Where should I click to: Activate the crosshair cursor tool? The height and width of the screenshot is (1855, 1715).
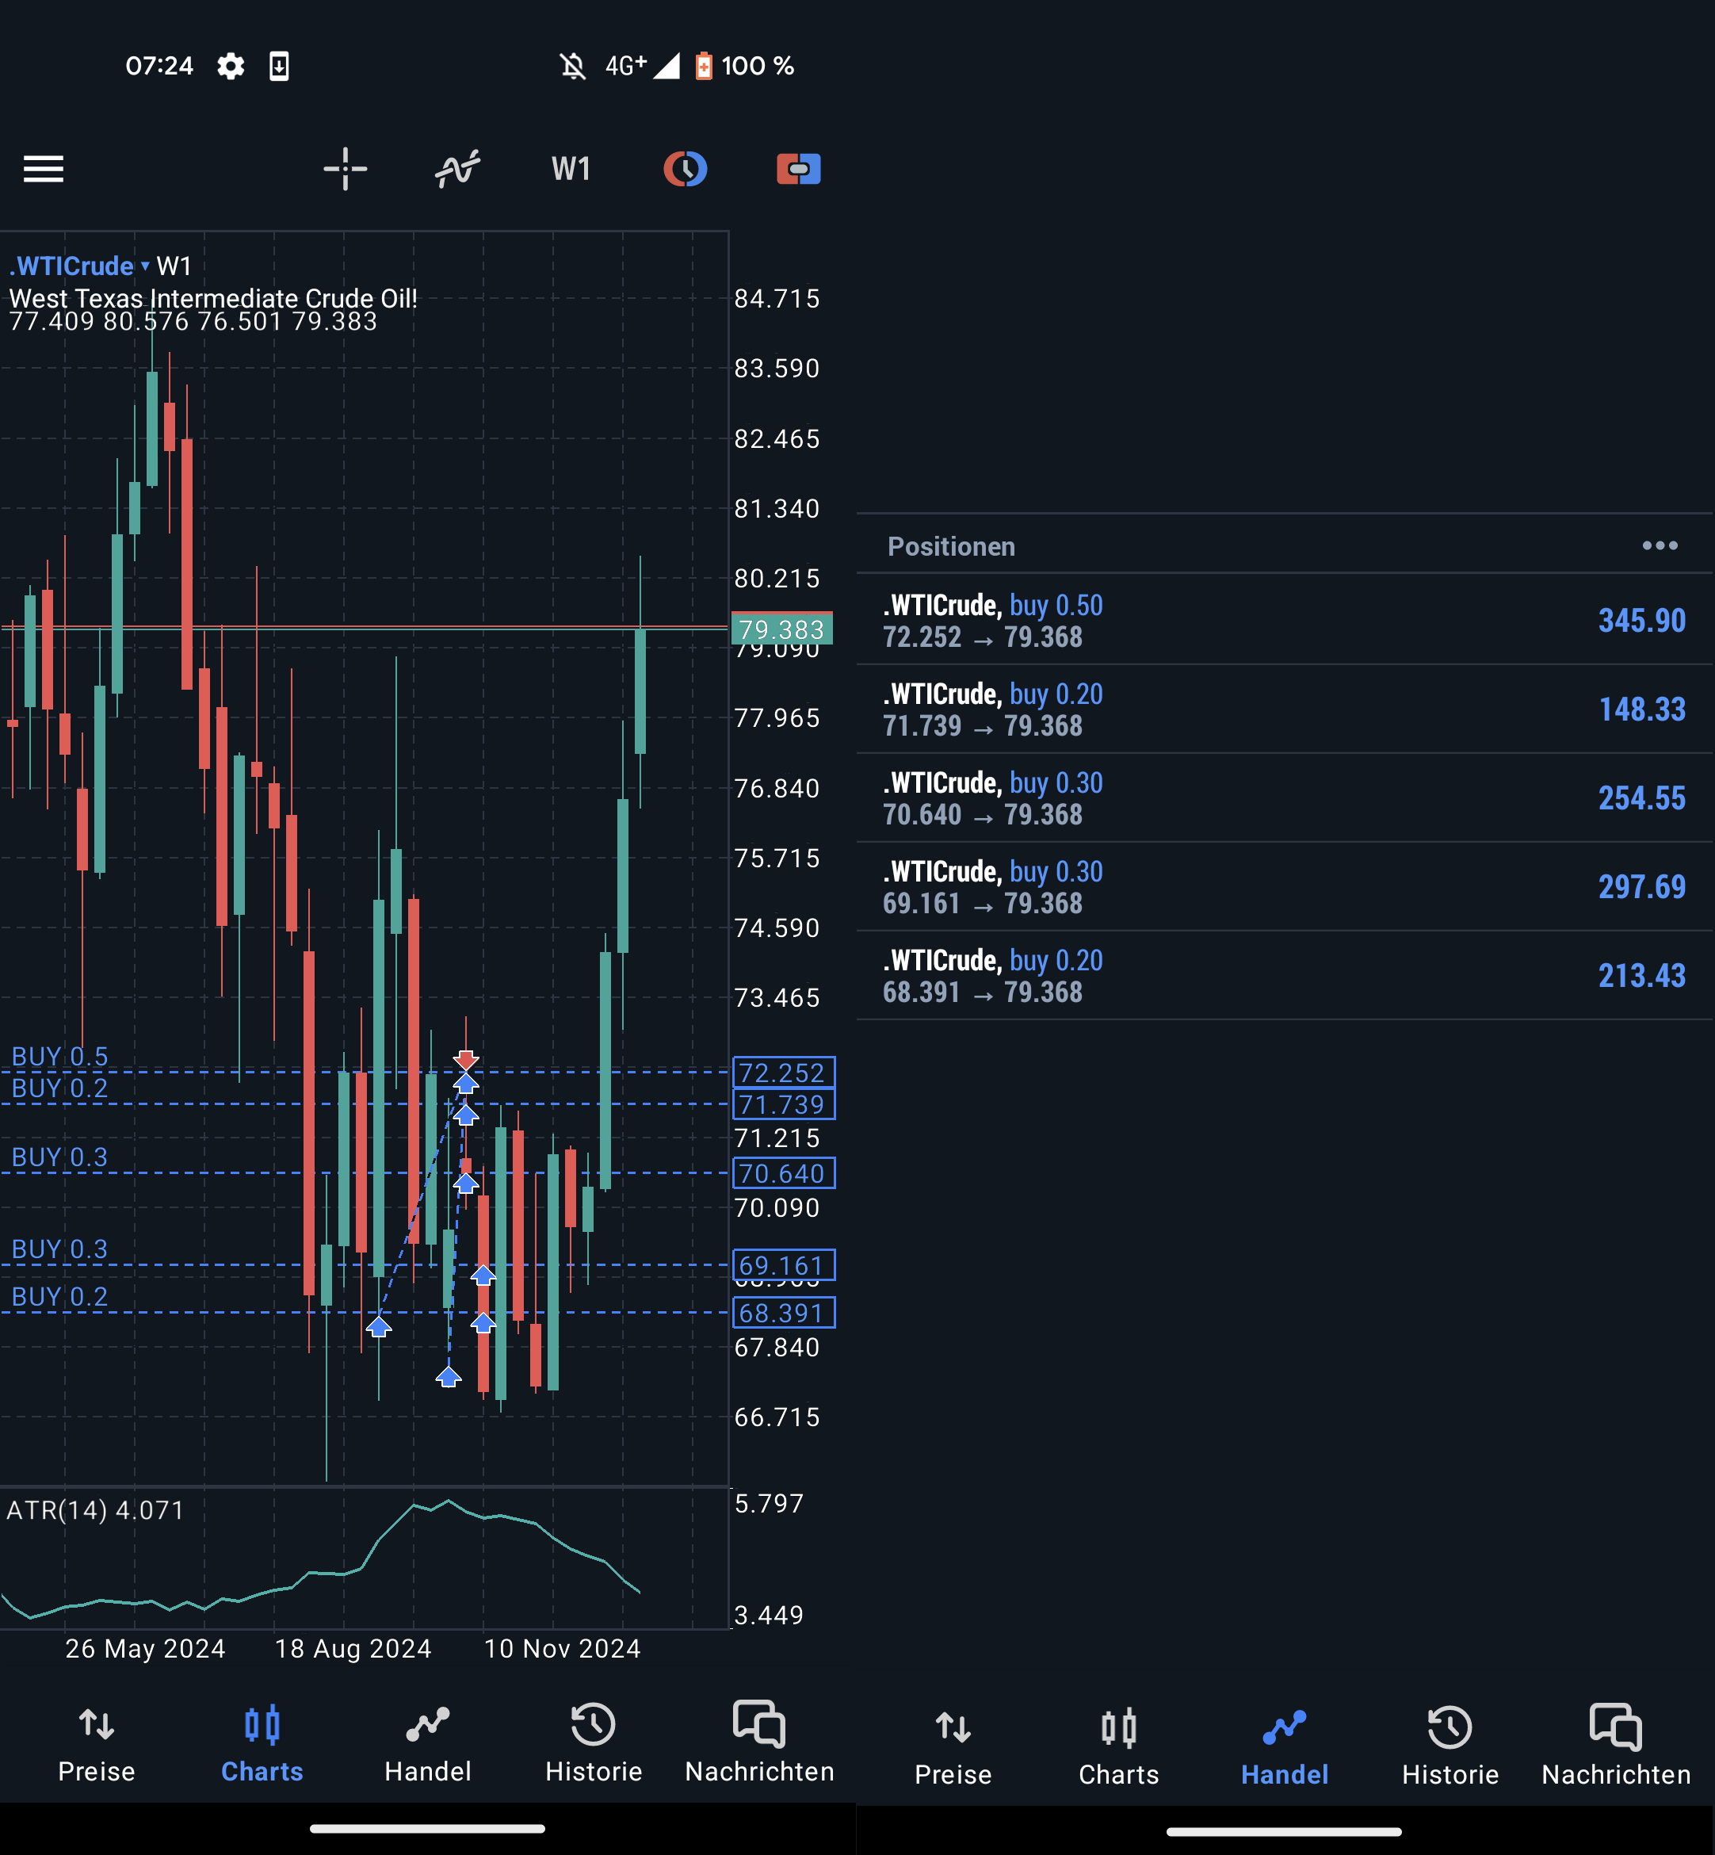pos(346,169)
